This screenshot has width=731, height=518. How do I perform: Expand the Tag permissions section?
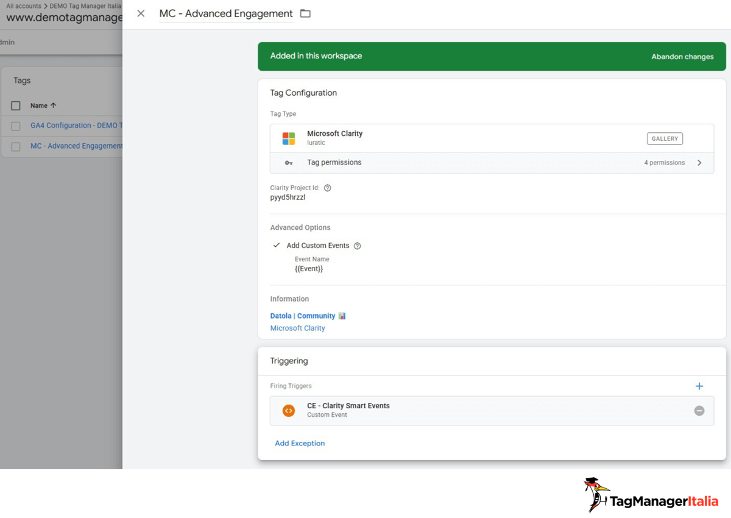pos(699,163)
